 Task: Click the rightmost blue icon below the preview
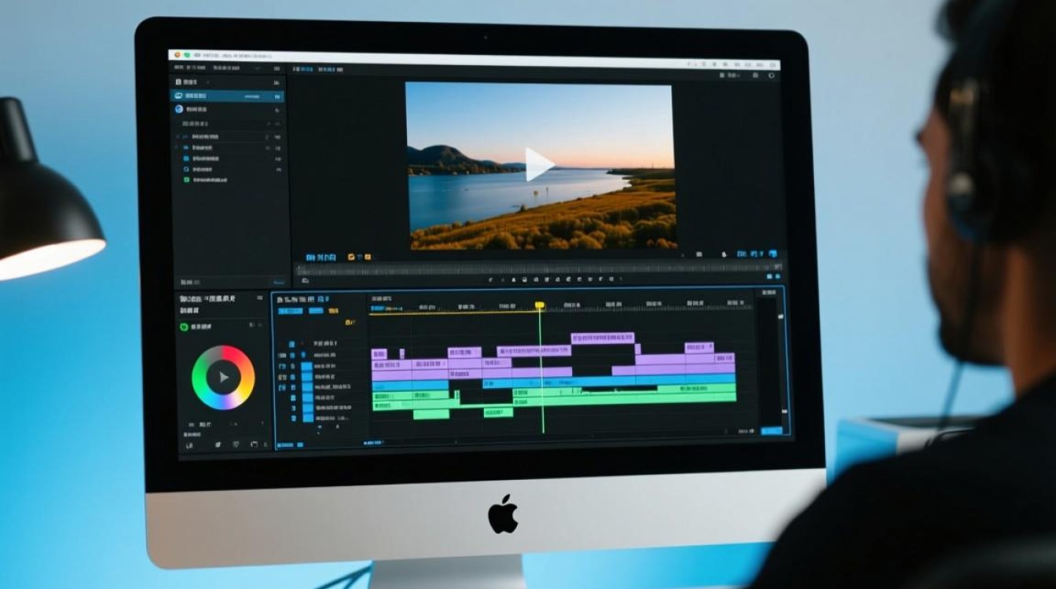click(773, 254)
